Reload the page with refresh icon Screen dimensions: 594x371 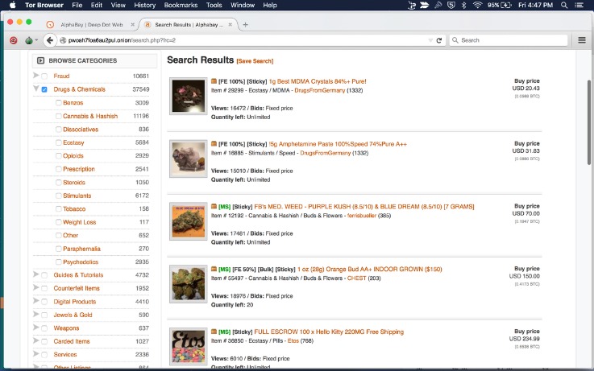[439, 40]
